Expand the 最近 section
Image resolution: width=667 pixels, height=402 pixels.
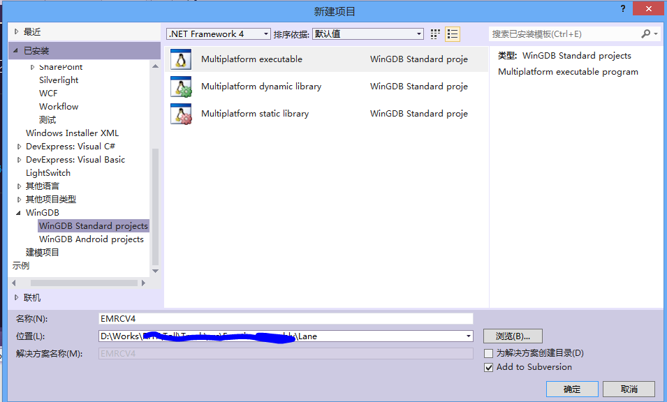17,31
